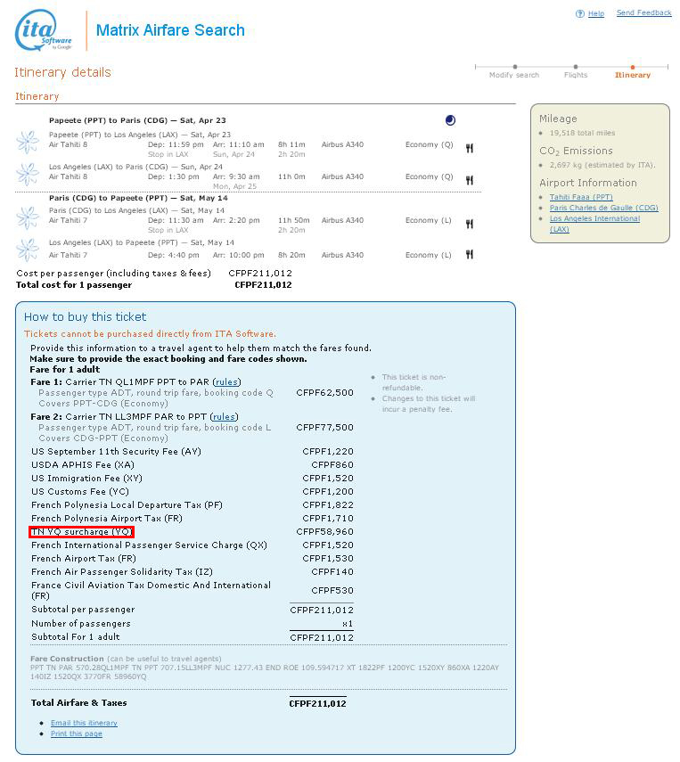The image size is (680, 762).
Task: Click the Matrix Airfare Search title
Action: [170, 30]
